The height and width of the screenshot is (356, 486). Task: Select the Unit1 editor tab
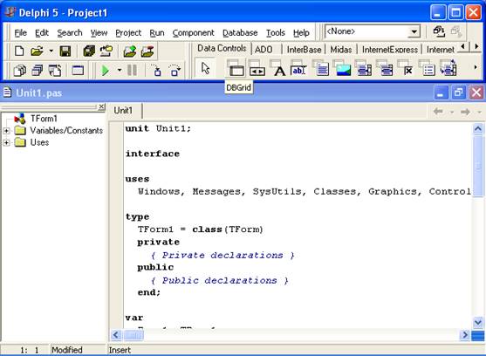[x=123, y=110]
